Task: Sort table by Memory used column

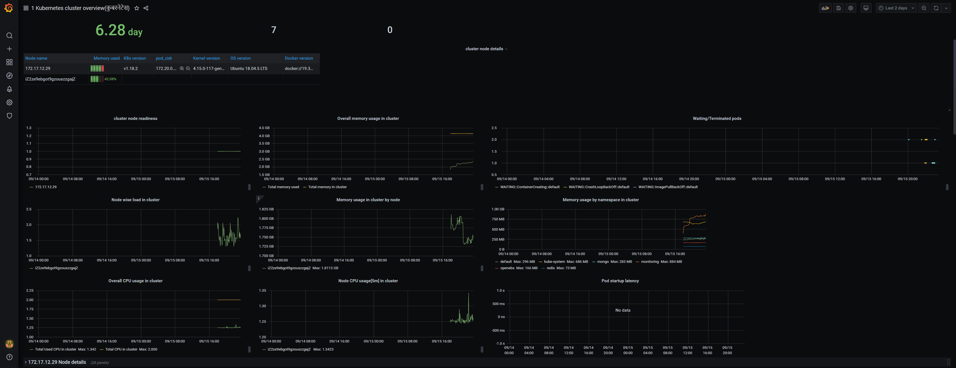Action: [x=106, y=58]
